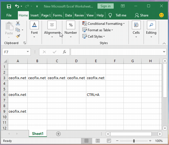This screenshot has width=169, height=145.
Task: Click the 100% zoom level
Action: pyautogui.click(x=159, y=141)
